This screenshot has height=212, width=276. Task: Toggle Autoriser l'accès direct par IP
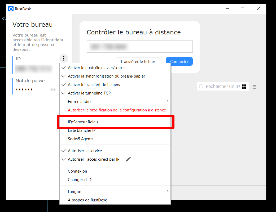click(x=115, y=159)
